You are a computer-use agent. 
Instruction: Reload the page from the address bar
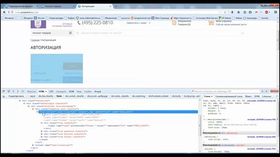[225, 12]
